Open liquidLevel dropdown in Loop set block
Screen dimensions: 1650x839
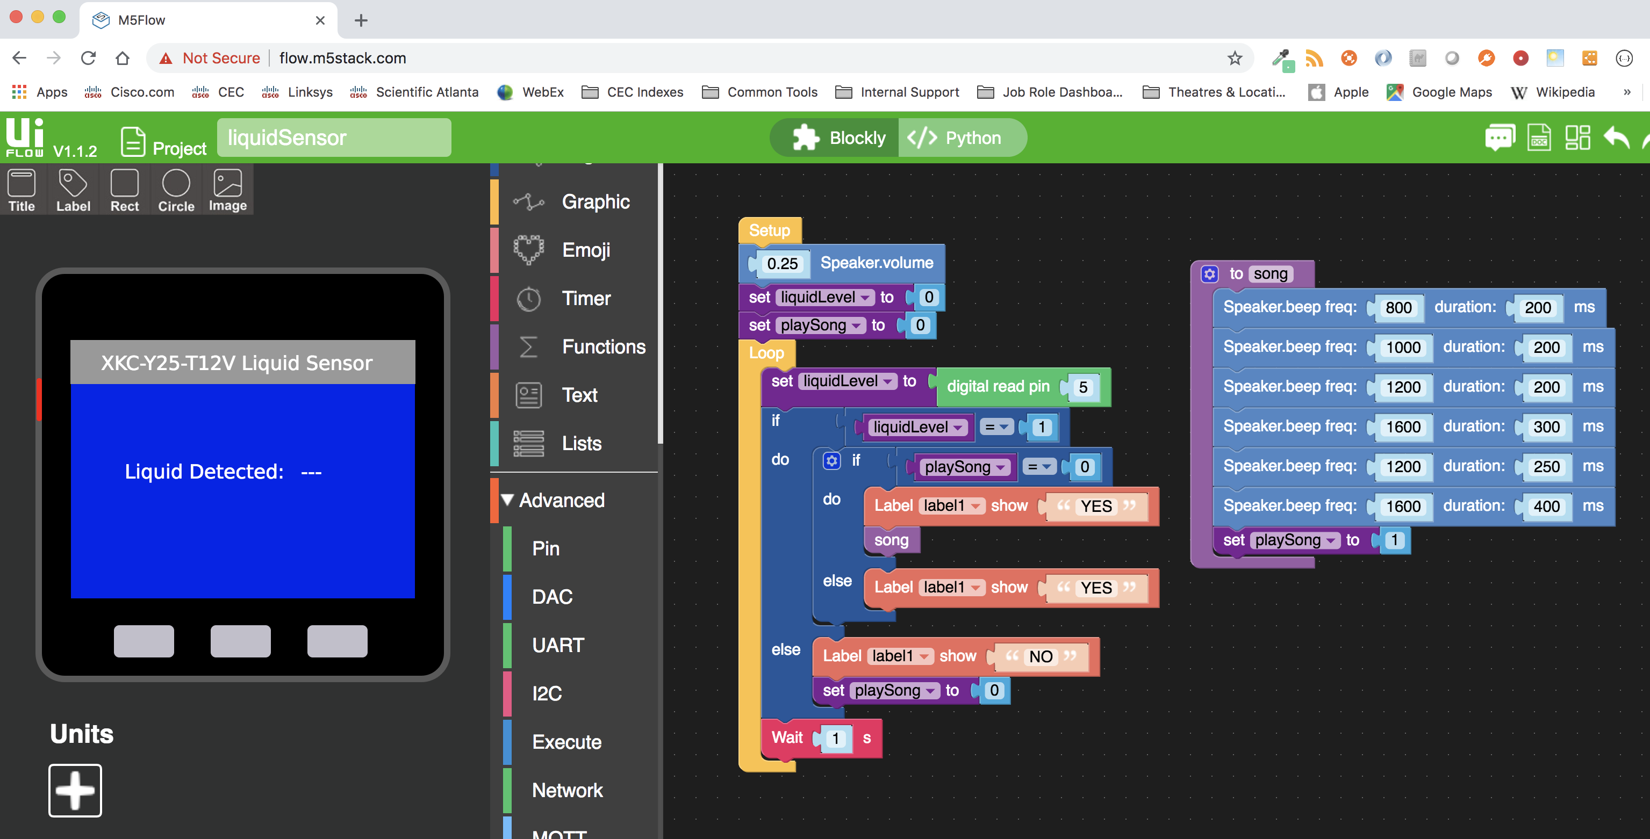tap(848, 381)
